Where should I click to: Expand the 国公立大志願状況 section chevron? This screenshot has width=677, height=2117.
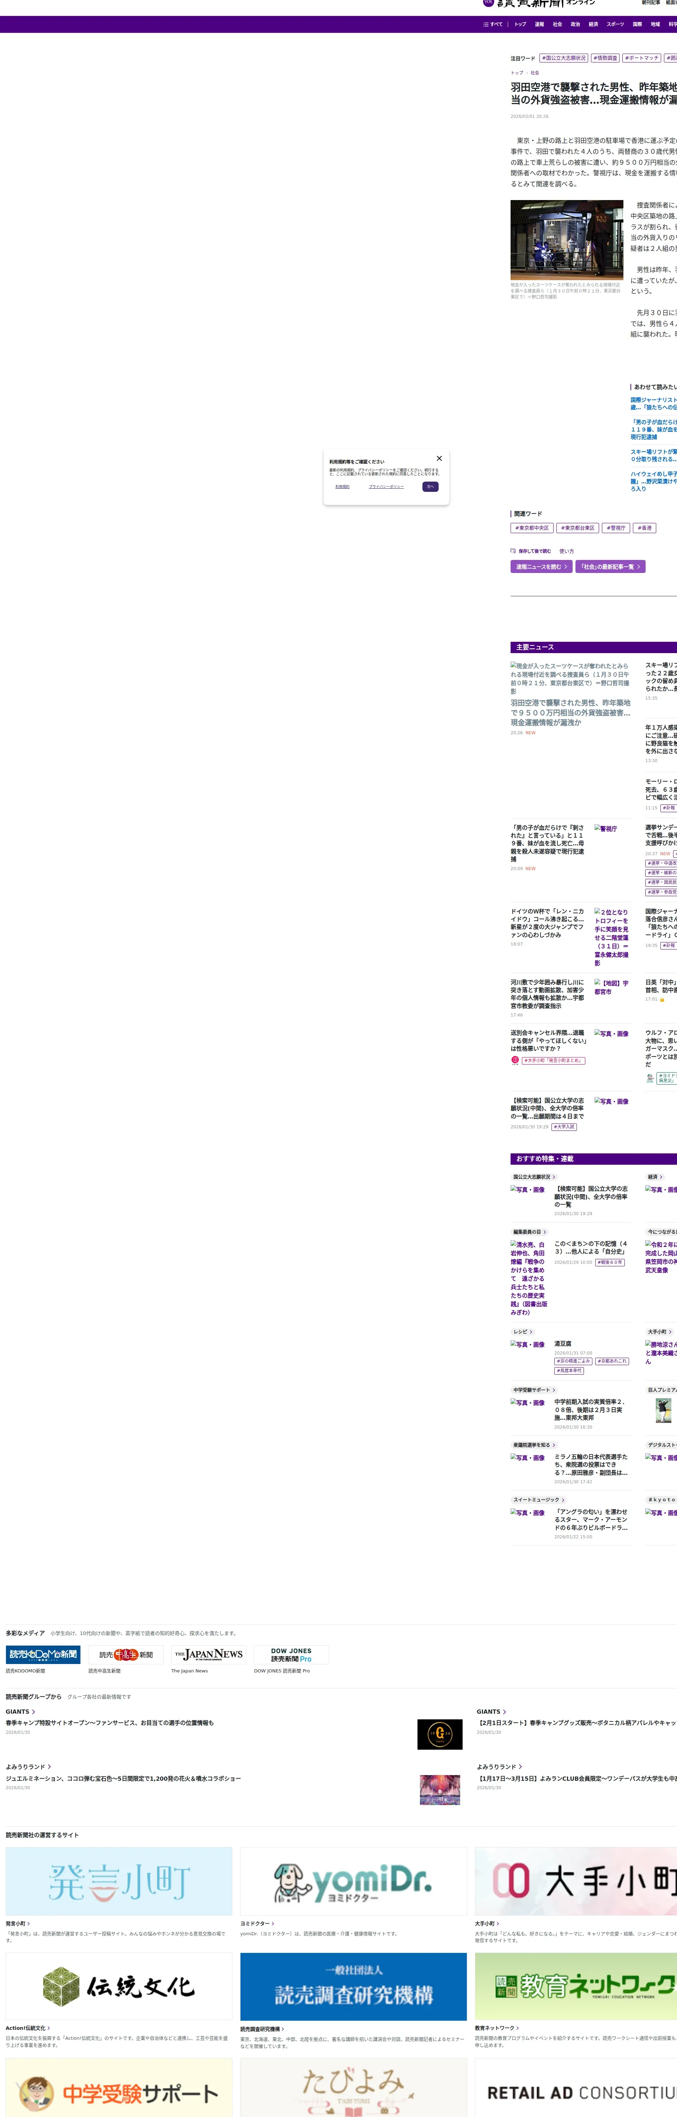tap(554, 1177)
